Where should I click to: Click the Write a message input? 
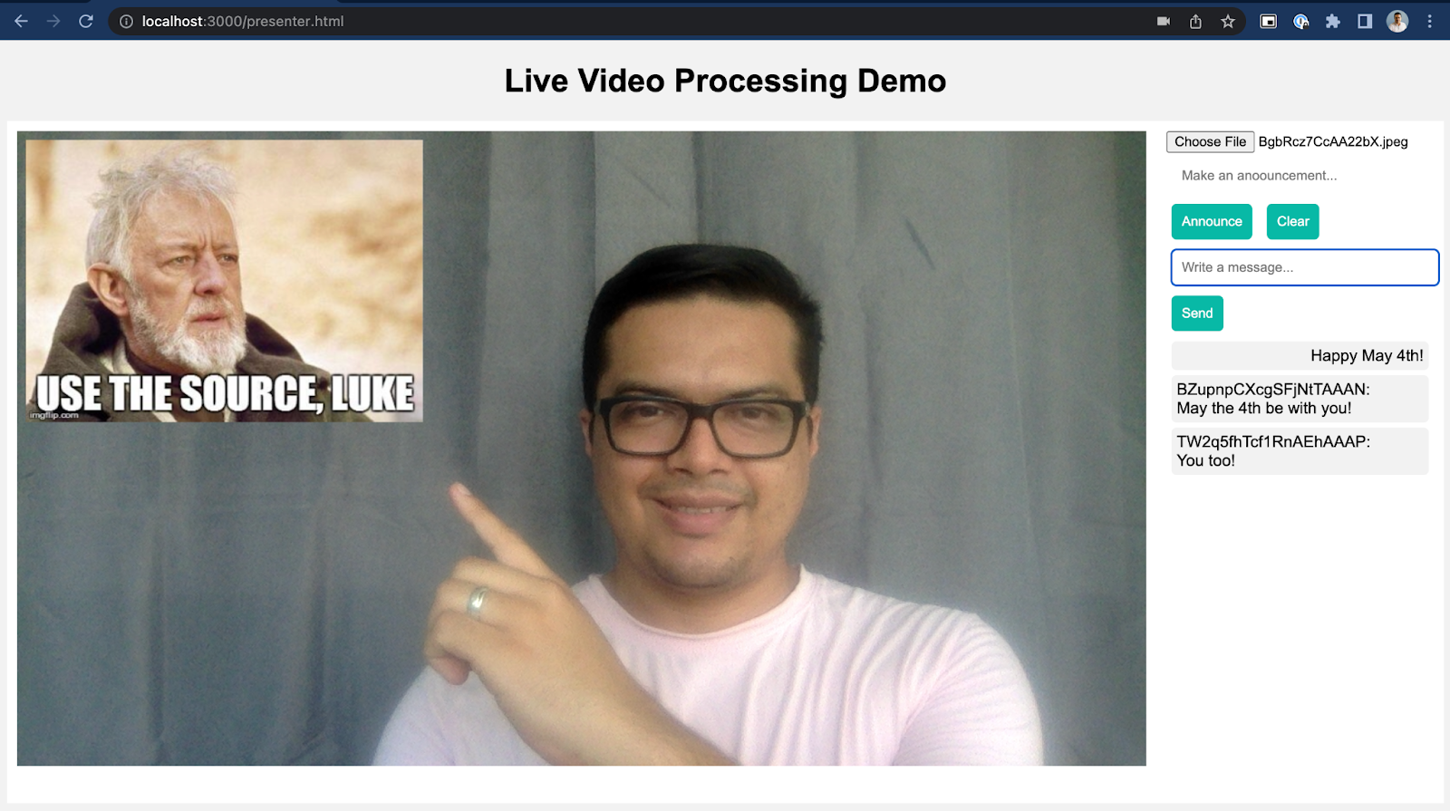[1304, 267]
